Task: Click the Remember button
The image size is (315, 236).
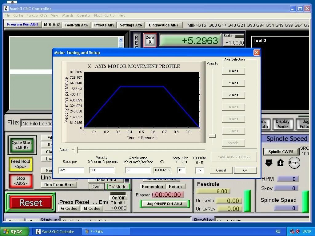Action: pos(153,187)
